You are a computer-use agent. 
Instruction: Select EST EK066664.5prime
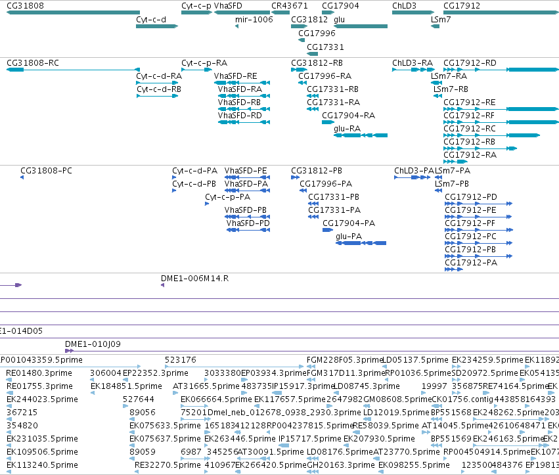coord(194,406)
